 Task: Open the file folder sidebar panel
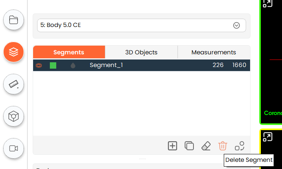14,20
